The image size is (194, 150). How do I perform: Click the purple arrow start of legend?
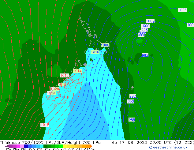pyautogui.click(x=7, y=146)
